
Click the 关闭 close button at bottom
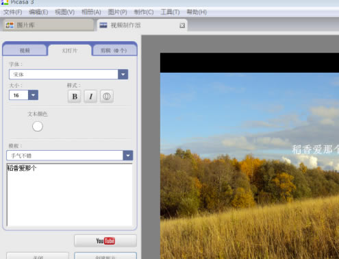pyautogui.click(x=38, y=256)
